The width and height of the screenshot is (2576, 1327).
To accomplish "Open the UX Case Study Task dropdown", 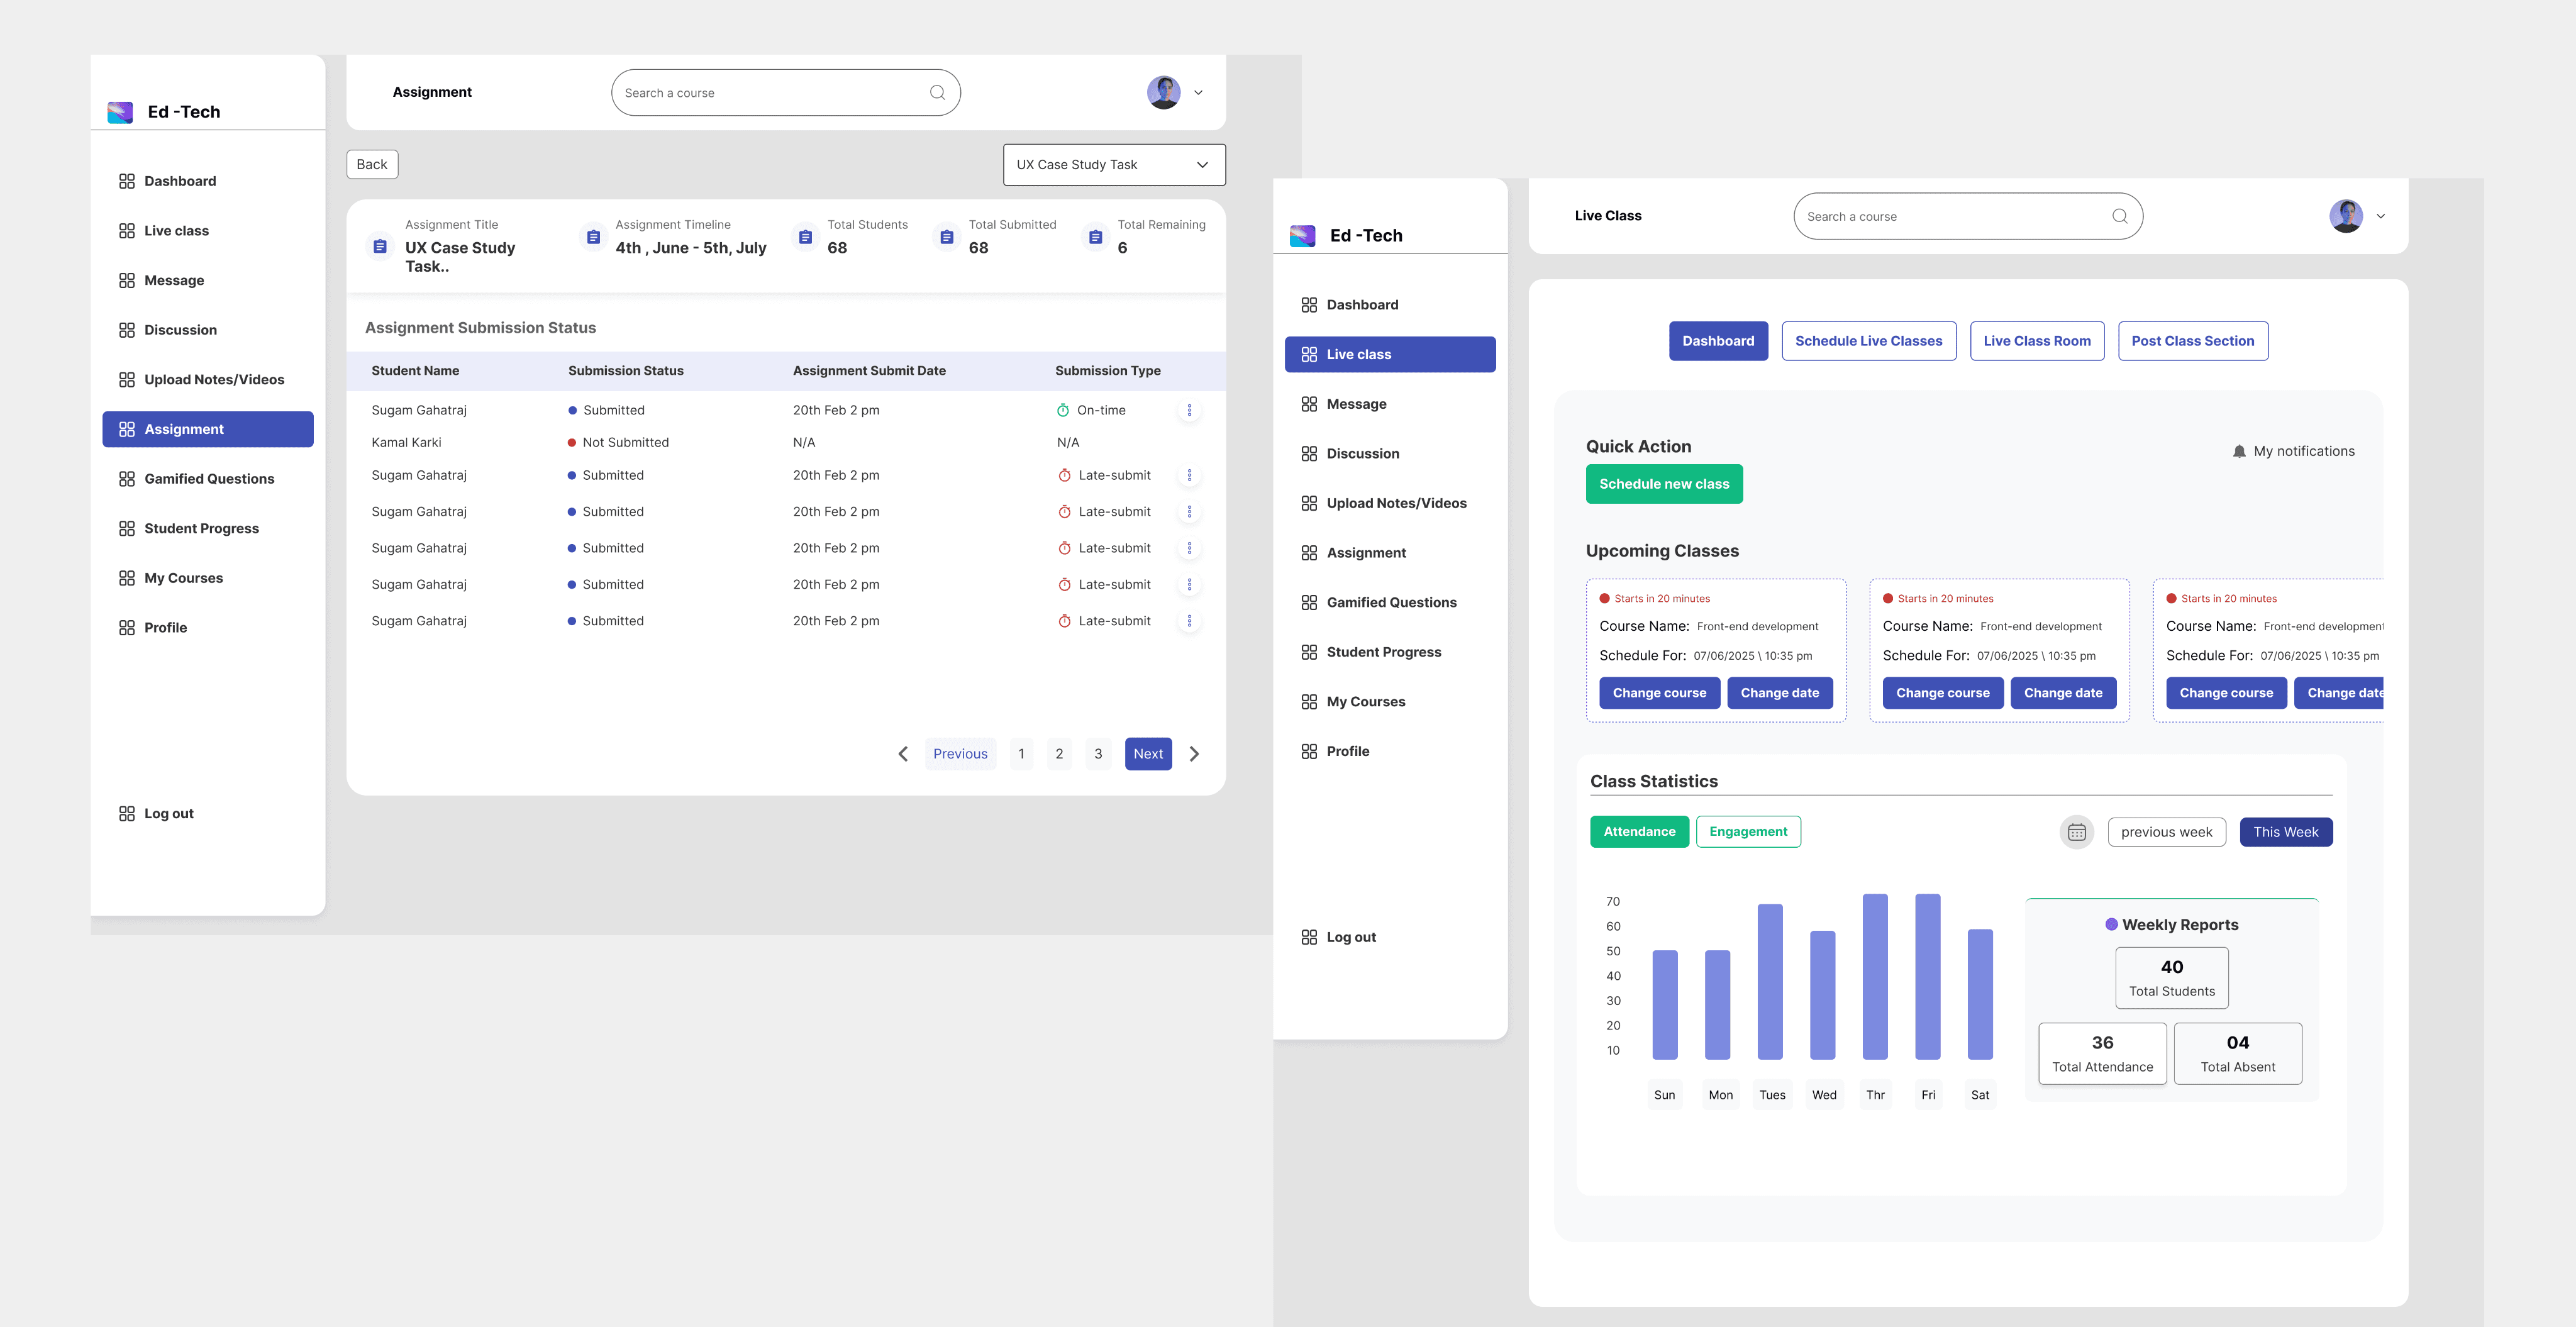I will point(1113,165).
